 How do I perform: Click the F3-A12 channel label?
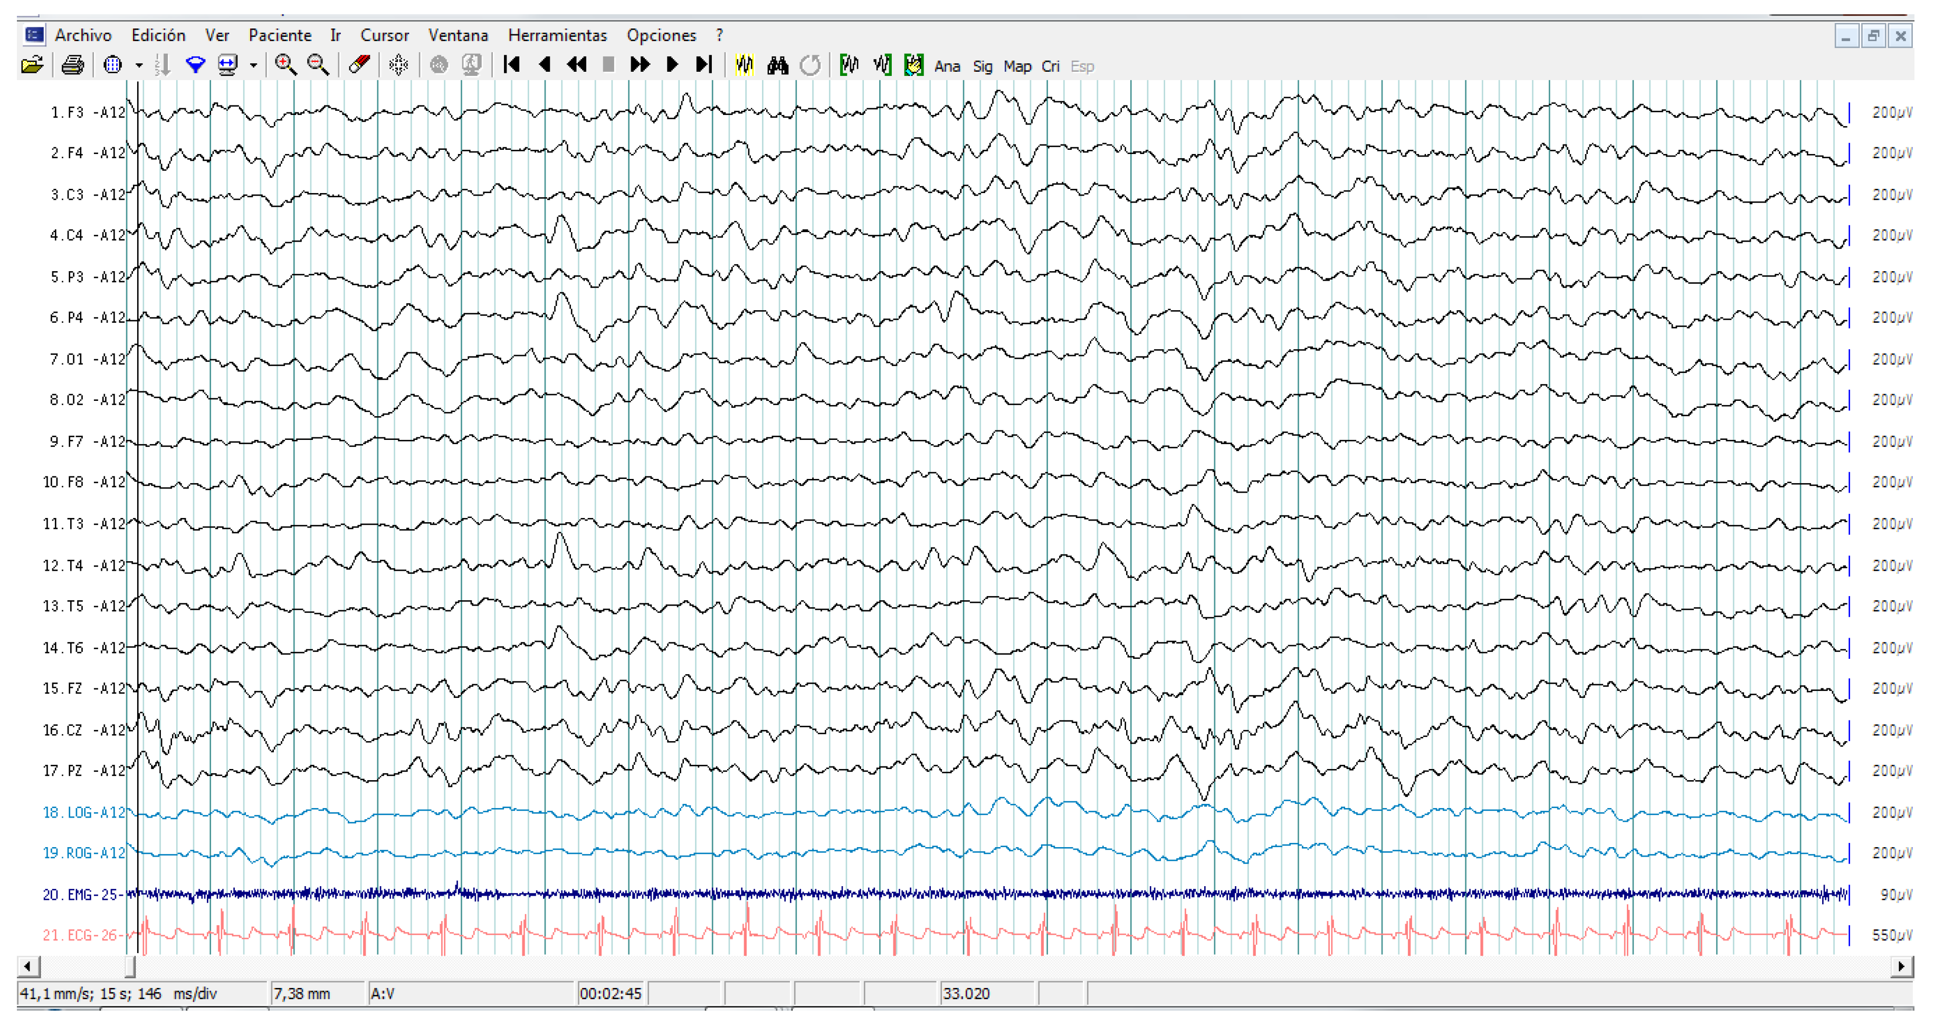[88, 112]
